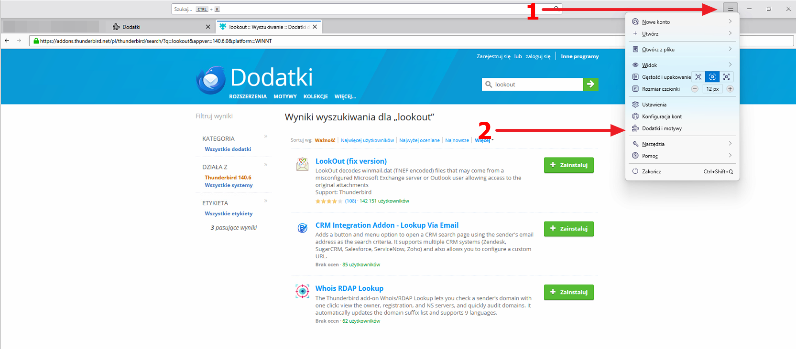This screenshot has height=349, width=796.
Task: Expand the Otwórz z pliku submenu
Action: click(682, 49)
